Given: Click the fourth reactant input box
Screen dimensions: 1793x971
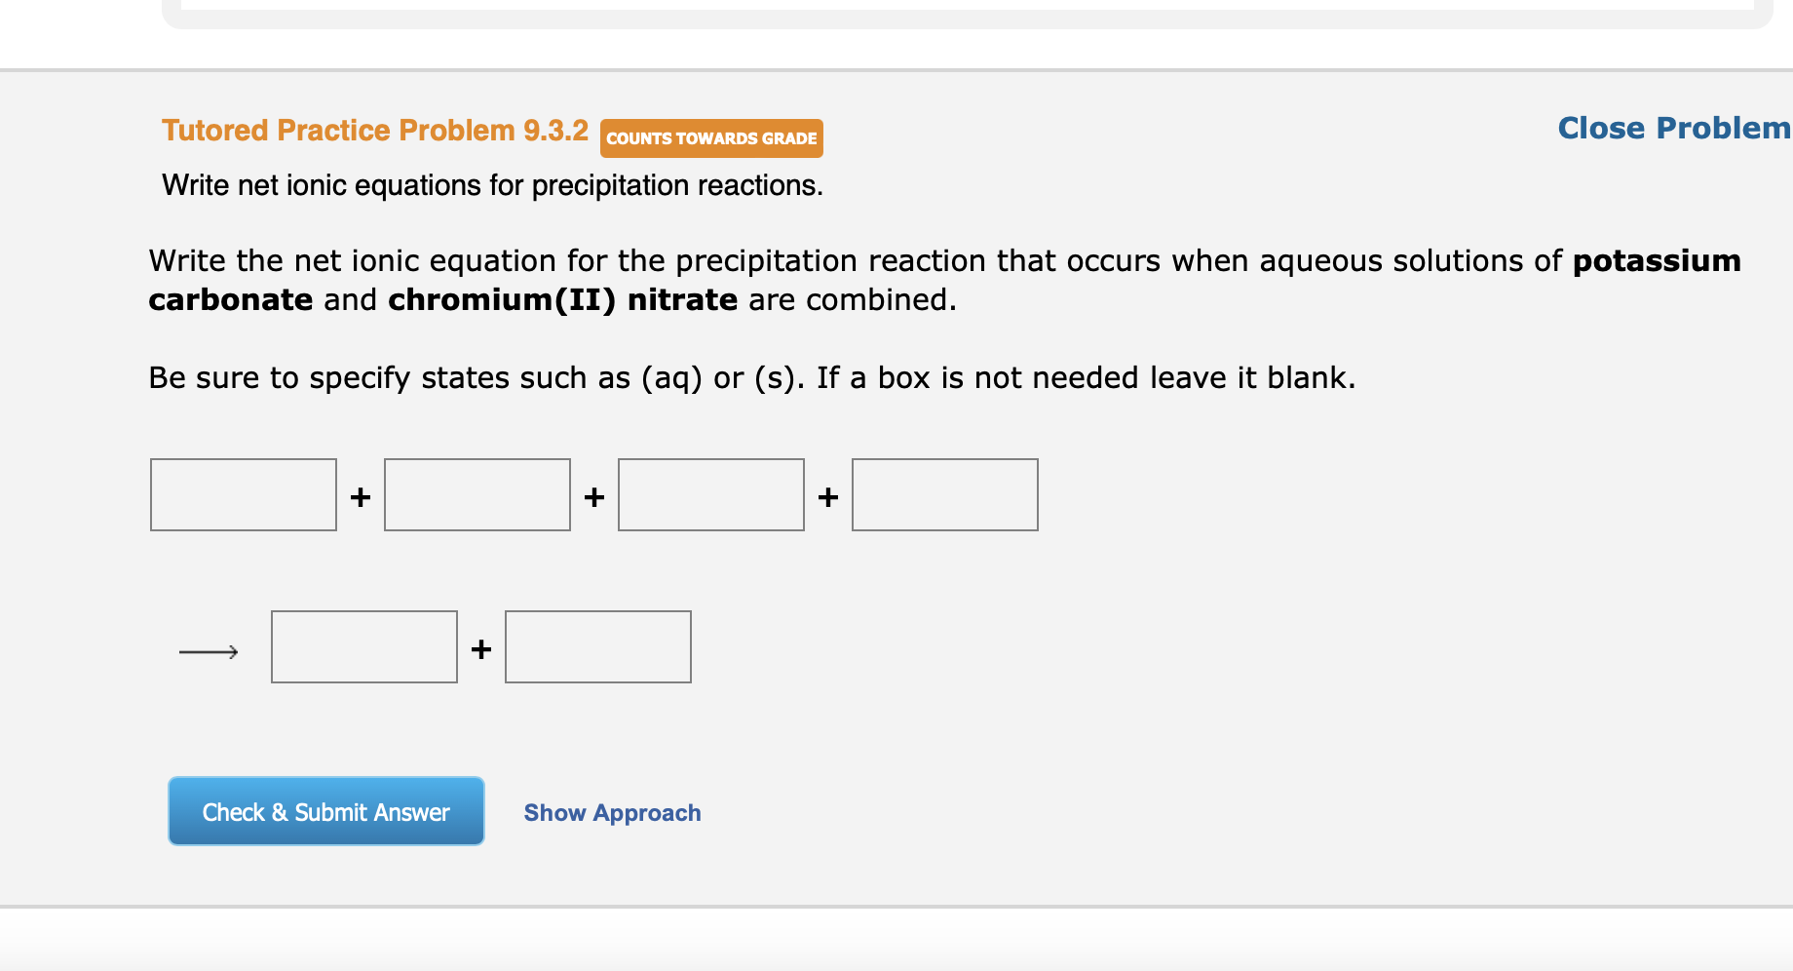Looking at the screenshot, I should tap(943, 494).
